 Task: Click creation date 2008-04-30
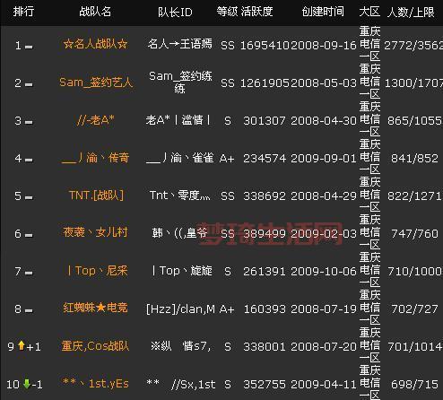click(x=324, y=121)
